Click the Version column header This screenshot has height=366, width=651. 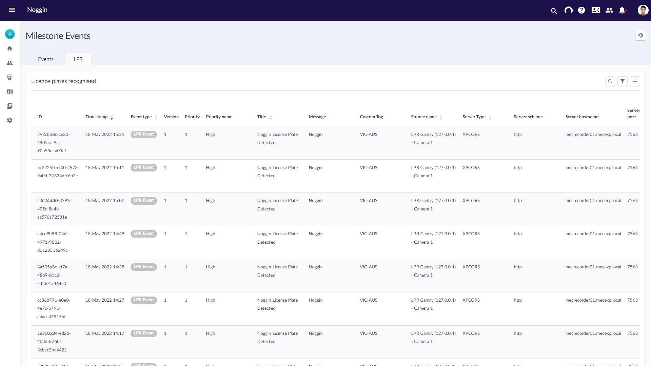click(x=171, y=117)
